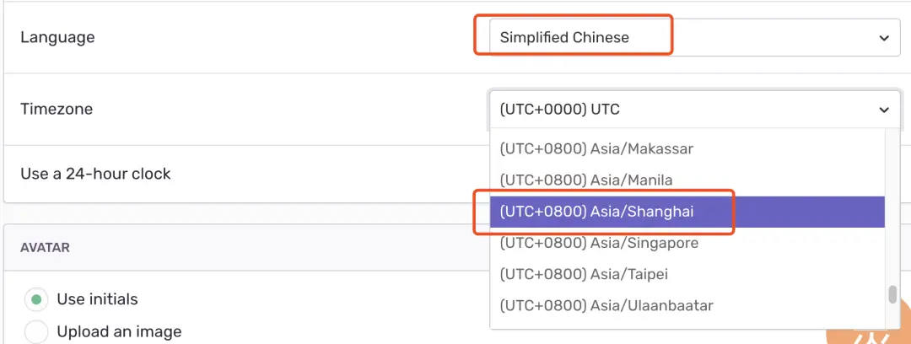Click the chevron arrow in Timezone dropdown
911x344 pixels.
pyautogui.click(x=884, y=110)
